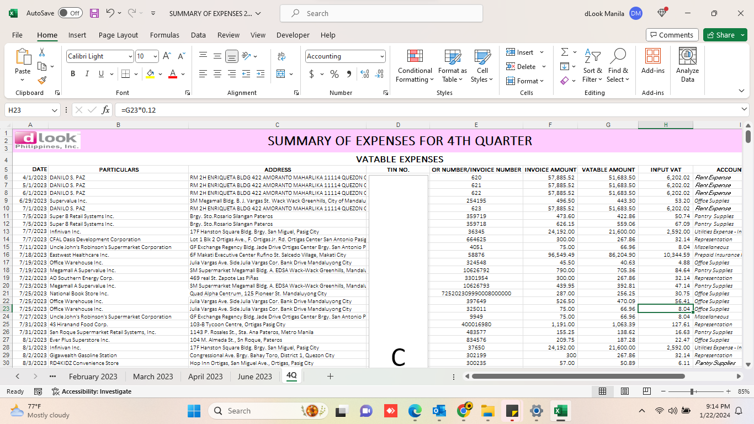Open Excel from the Windows taskbar
The image size is (754, 424).
pos(560,411)
